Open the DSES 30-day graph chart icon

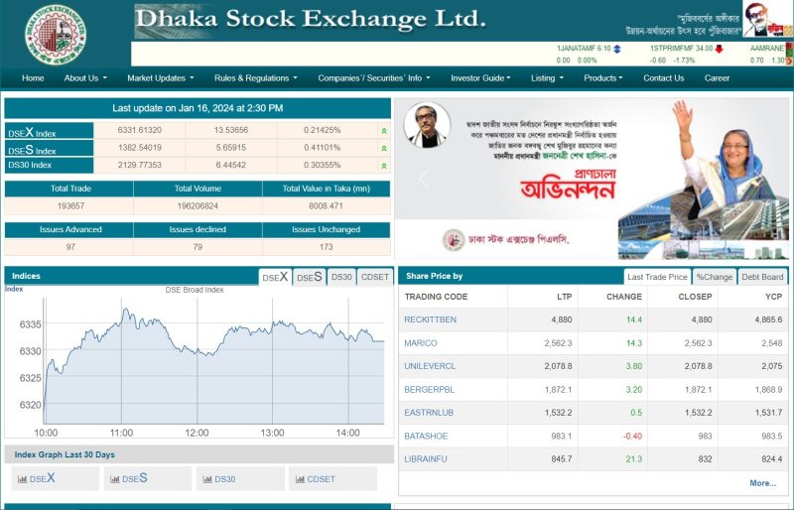click(x=113, y=479)
